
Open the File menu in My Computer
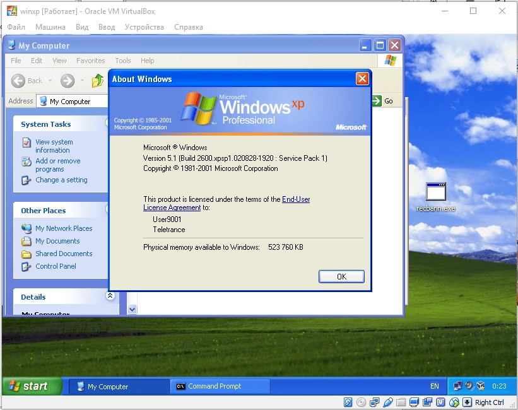(16, 61)
